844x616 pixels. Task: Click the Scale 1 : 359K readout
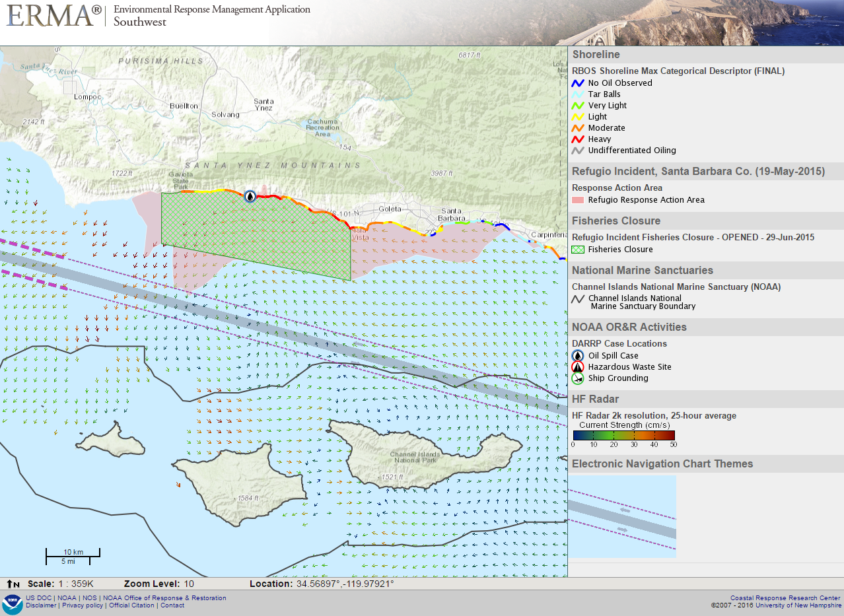click(x=60, y=584)
